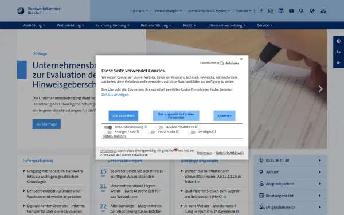
Task: Expand arrow next to Anfahrt
Action: click(x=320, y=172)
